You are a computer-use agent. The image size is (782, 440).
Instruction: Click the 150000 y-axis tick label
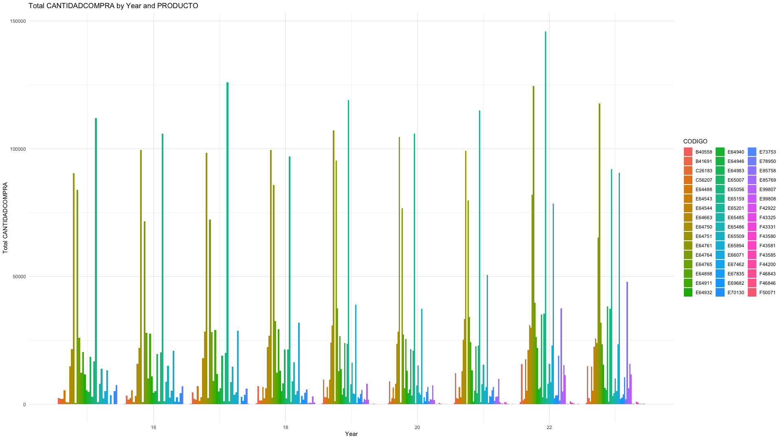pos(18,21)
